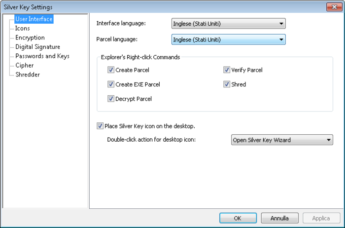The height and width of the screenshot is (228, 345).
Task: Expand the Parcel language dropdown
Action: [229, 39]
